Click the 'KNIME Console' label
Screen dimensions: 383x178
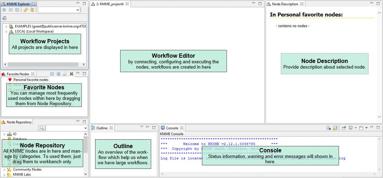click(x=172, y=134)
